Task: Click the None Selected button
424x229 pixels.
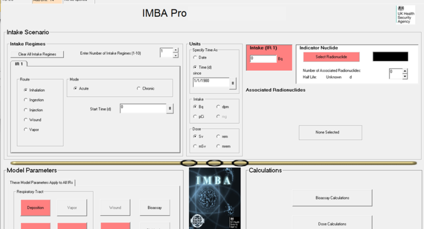Action: (330, 132)
